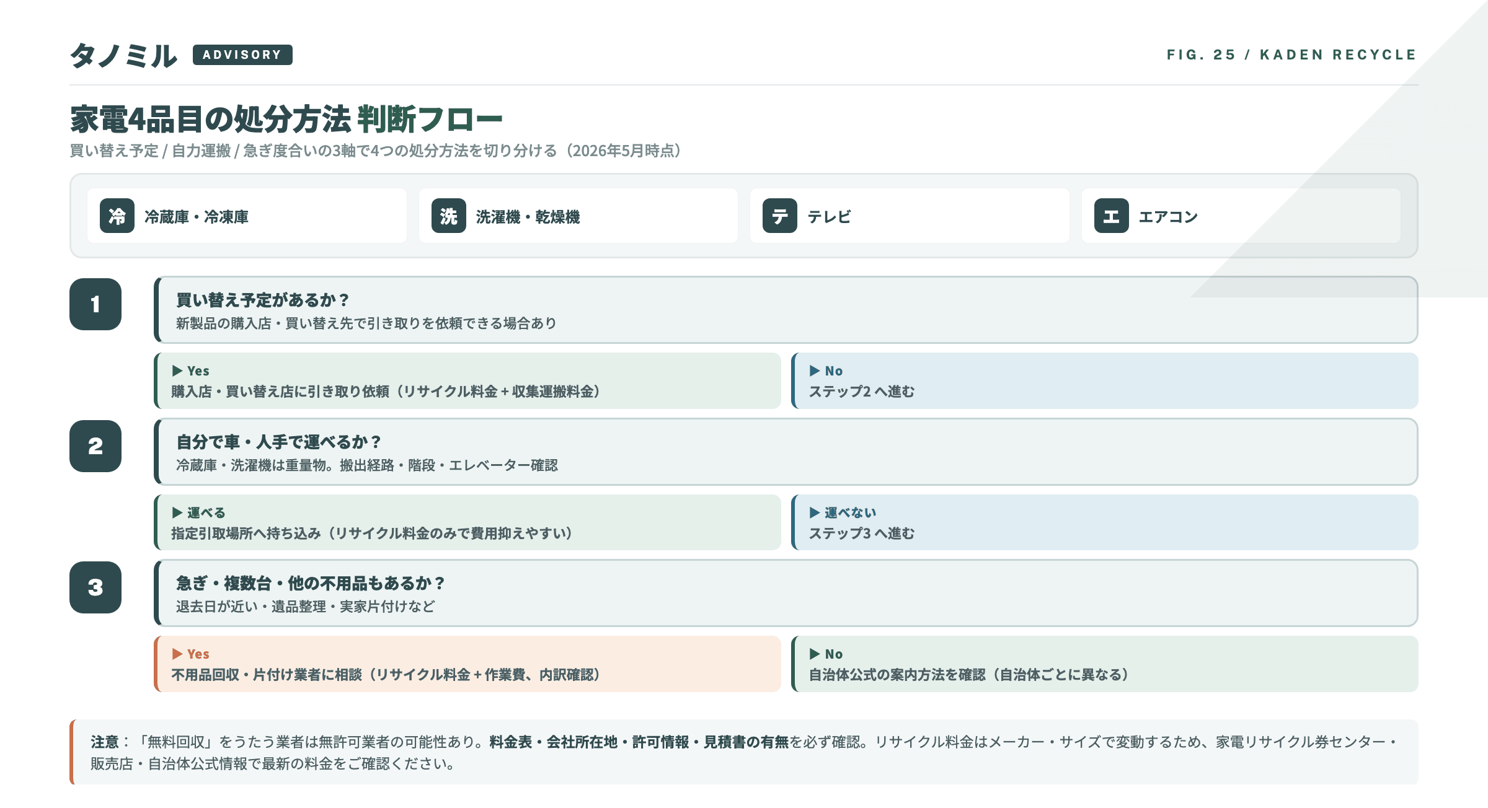Choose Yes: 不用品回収・片付け業者に相談
This screenshot has height=808, width=1488.
(467, 664)
